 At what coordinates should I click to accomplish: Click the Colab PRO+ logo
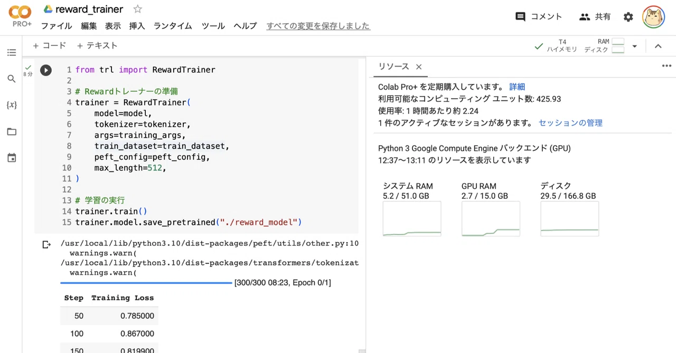(x=20, y=16)
